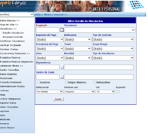Viewport: 148px width, 136px height.
Task: Toggle the Exportar checkbox
Action: [x=118, y=92]
